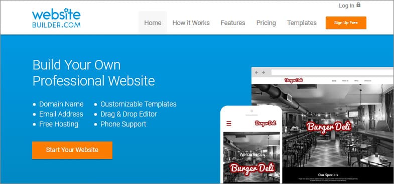Click the mockup browser address bar

click(x=332, y=72)
